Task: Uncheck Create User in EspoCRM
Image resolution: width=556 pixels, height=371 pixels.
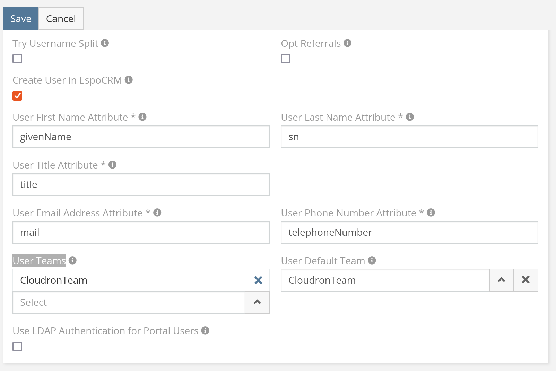Action: pos(17,95)
